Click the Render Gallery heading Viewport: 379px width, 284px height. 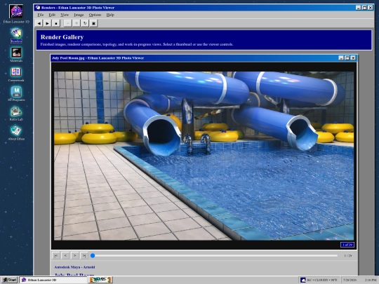pyautogui.click(x=62, y=37)
